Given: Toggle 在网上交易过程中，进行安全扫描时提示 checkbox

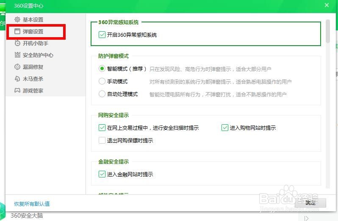Looking at the screenshot, I should click(x=102, y=128).
